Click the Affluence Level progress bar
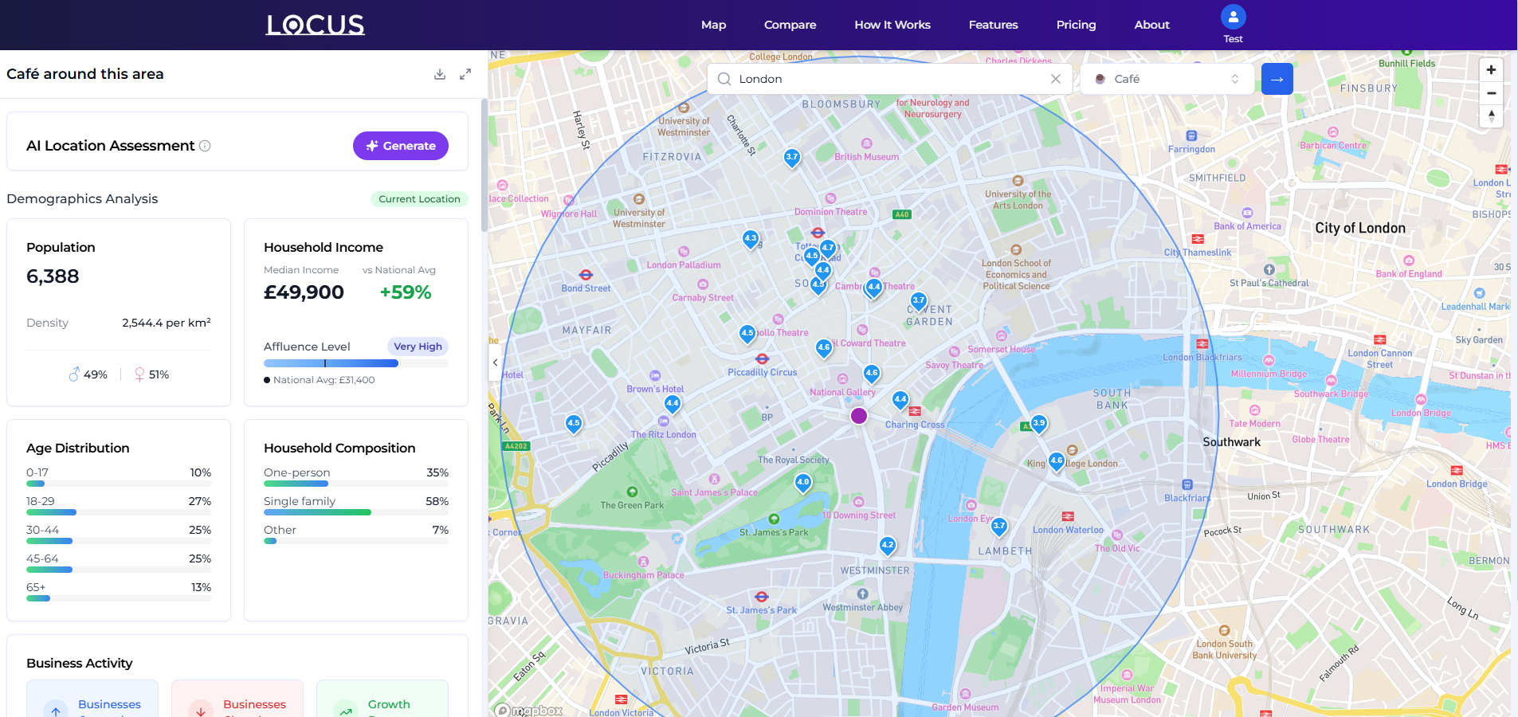The image size is (1518, 717). click(356, 363)
